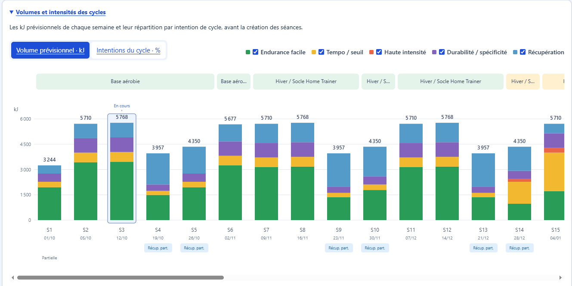The height and width of the screenshot is (286, 572).
Task: Uncheck the Haute intensité checkbox
Action: click(x=379, y=52)
